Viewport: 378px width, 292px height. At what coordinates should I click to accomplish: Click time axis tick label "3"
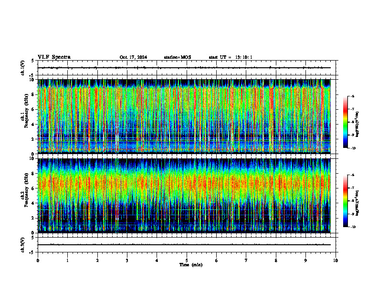127,261
